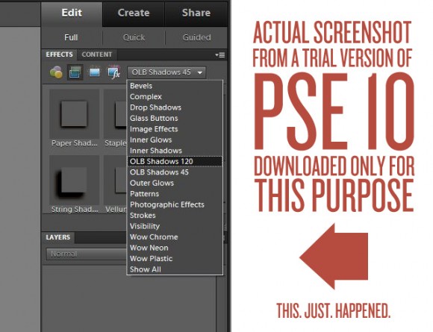Apply the String Shadow style thumbnail
The height and width of the screenshot is (332, 433).
pyautogui.click(x=75, y=181)
